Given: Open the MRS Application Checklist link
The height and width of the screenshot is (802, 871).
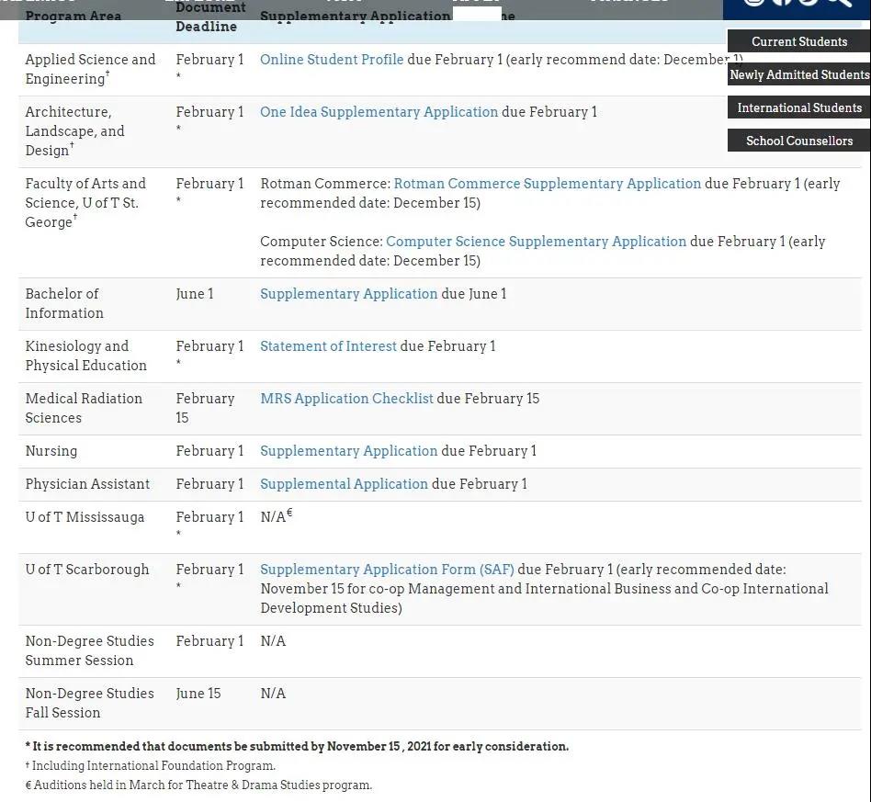Looking at the screenshot, I should 346,399.
